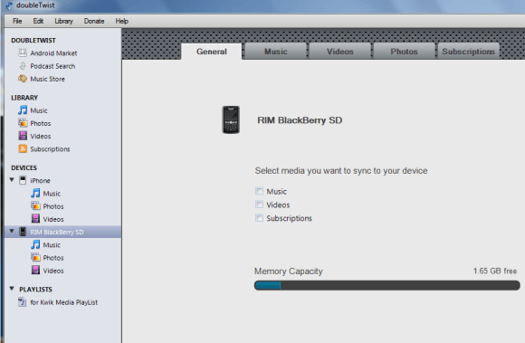
Task: Click the PLAYLISTS section header
Action: (x=35, y=290)
